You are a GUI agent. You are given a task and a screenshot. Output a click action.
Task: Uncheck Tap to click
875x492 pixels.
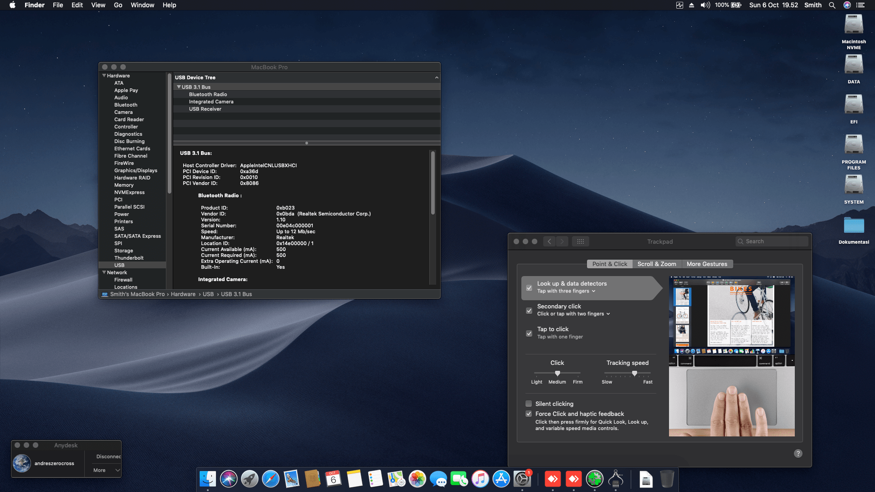[529, 333]
